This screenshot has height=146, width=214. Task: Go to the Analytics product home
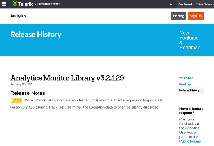click(18, 16)
